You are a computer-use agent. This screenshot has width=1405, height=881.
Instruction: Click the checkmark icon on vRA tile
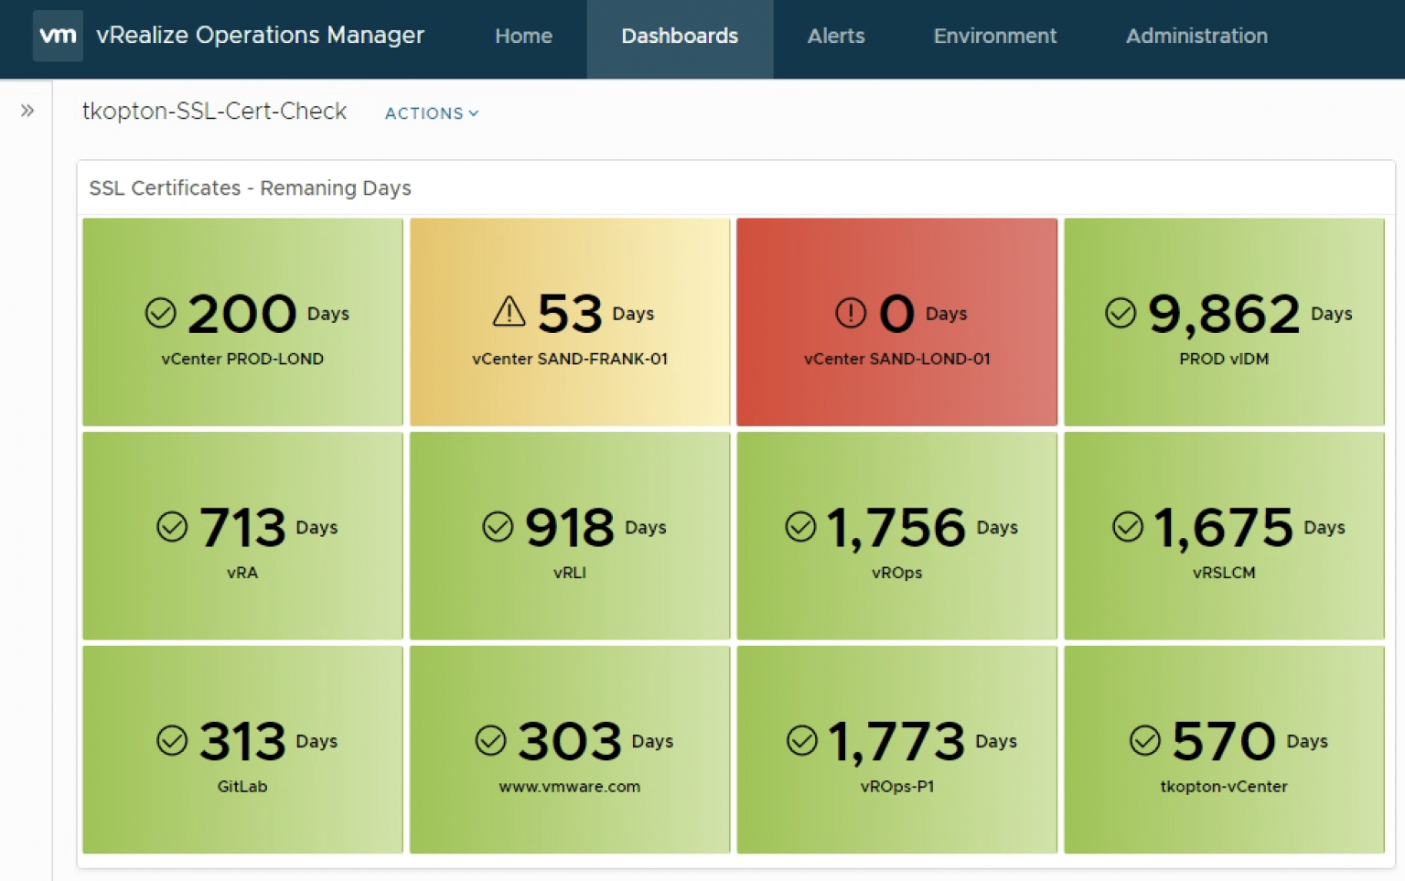pos(172,527)
